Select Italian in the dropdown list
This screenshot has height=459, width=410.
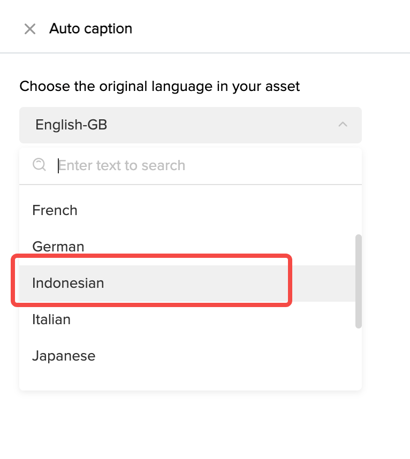51,319
